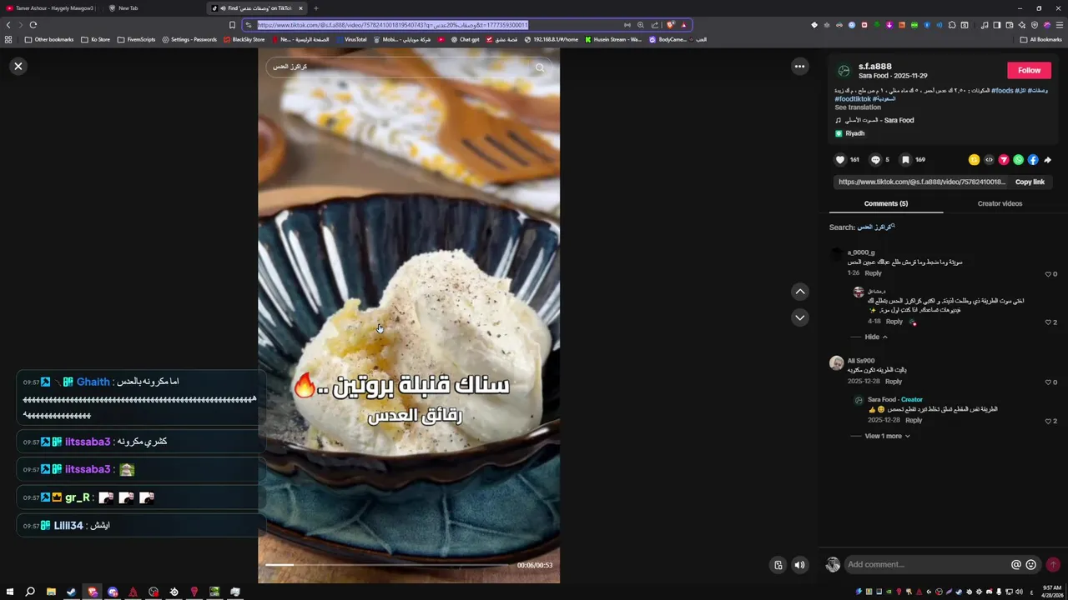Expand View 1 more replies
This screenshot has width=1068, height=600.
point(887,436)
